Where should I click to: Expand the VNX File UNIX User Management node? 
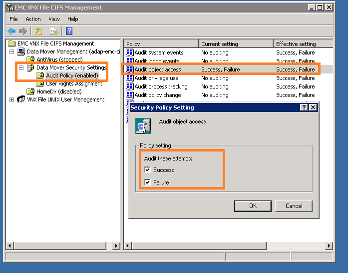pyautogui.click(x=12, y=99)
